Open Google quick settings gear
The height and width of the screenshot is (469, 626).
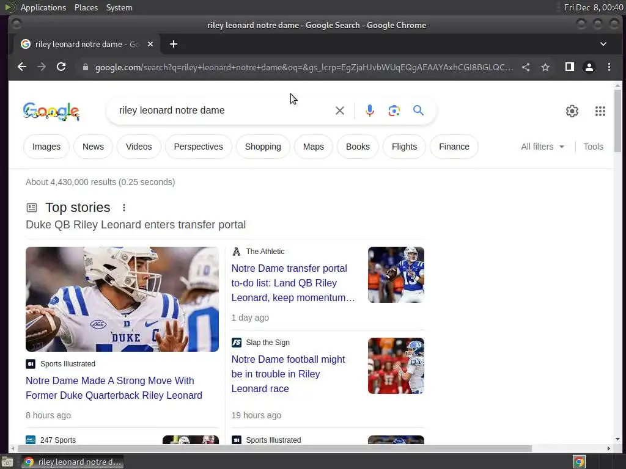click(x=572, y=111)
